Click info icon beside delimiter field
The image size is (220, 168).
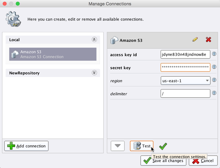point(214,93)
